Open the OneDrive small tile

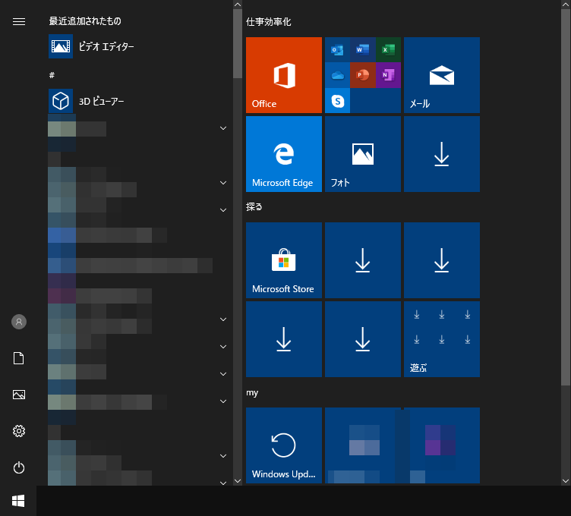[x=337, y=75]
